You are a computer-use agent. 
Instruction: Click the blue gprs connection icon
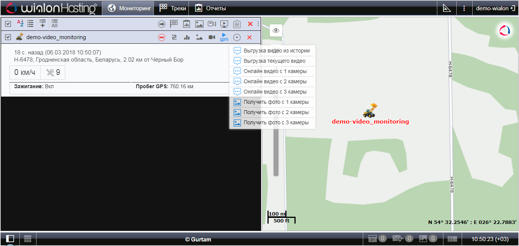pos(224,37)
